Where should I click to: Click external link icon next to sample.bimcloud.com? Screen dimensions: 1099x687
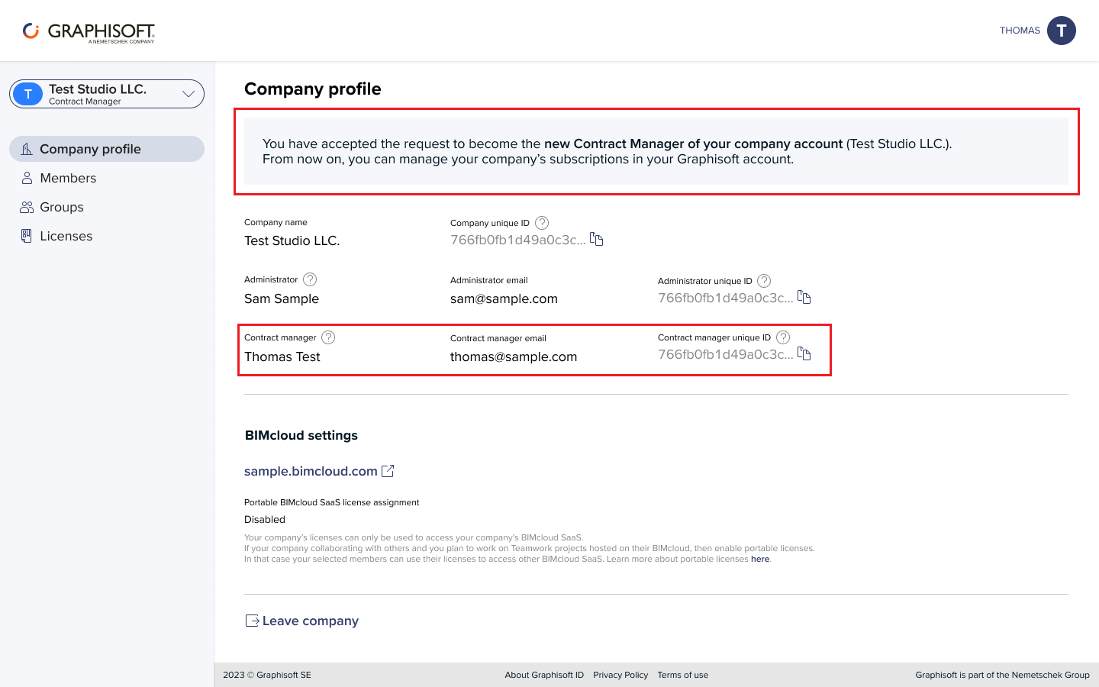(388, 471)
